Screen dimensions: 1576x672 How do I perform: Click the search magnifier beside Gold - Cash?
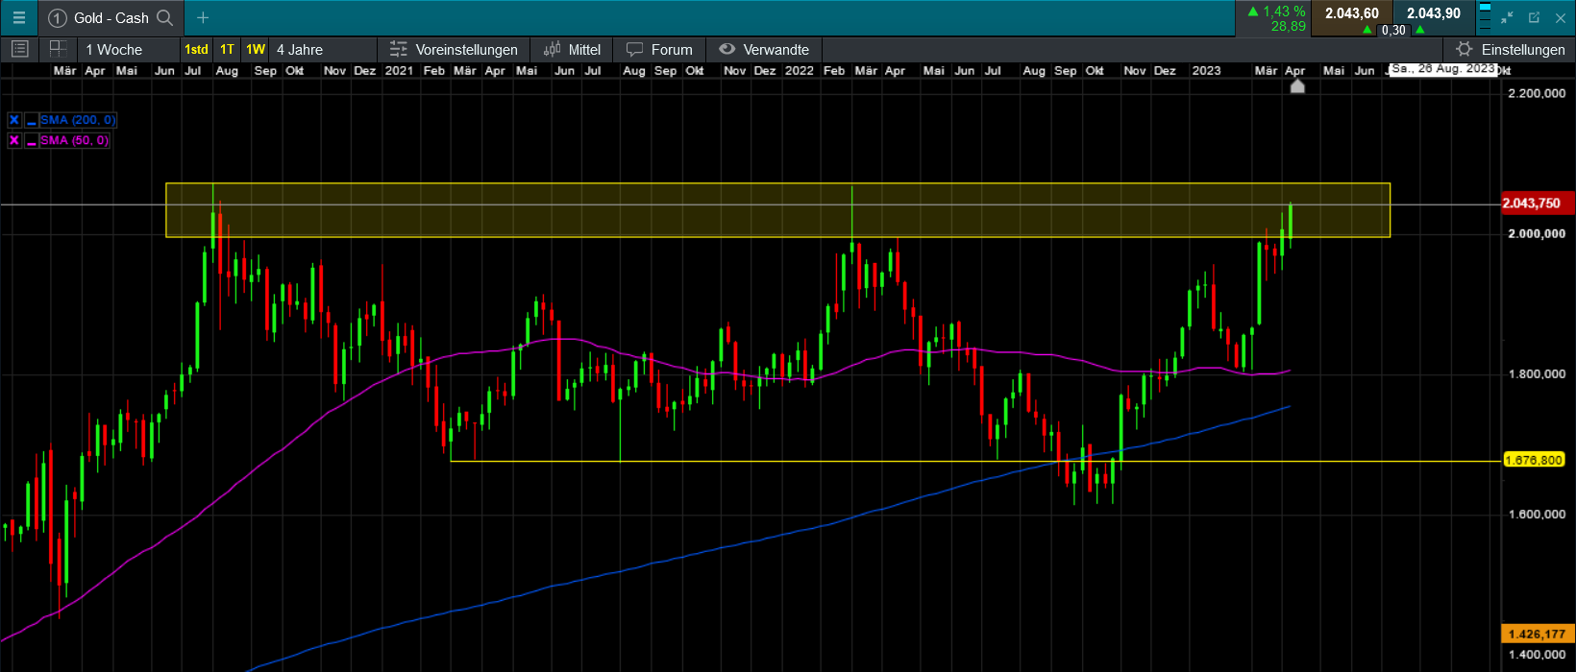(165, 17)
